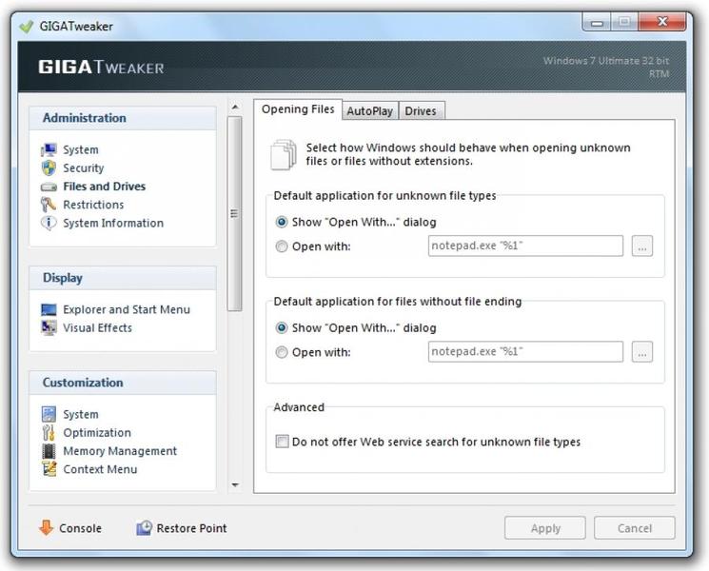Click the Customization System icon
This screenshot has width=709, height=571.
click(49, 414)
